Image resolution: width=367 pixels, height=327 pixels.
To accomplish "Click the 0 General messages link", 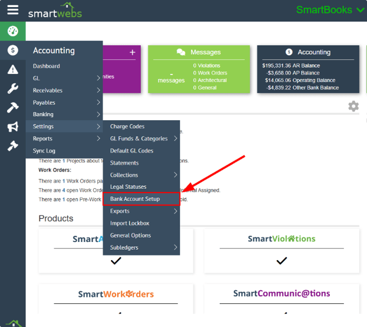I will coord(204,88).
